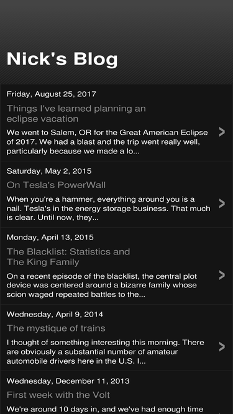Click the 'We're around 10 days in' excerpt
233x414 pixels.
coord(105,409)
